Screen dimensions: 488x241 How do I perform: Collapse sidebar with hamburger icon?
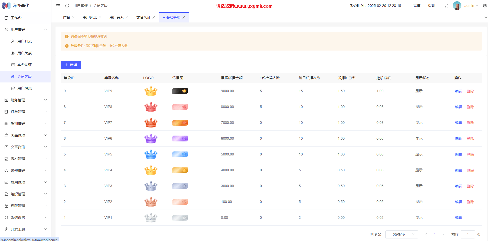[x=58, y=6]
